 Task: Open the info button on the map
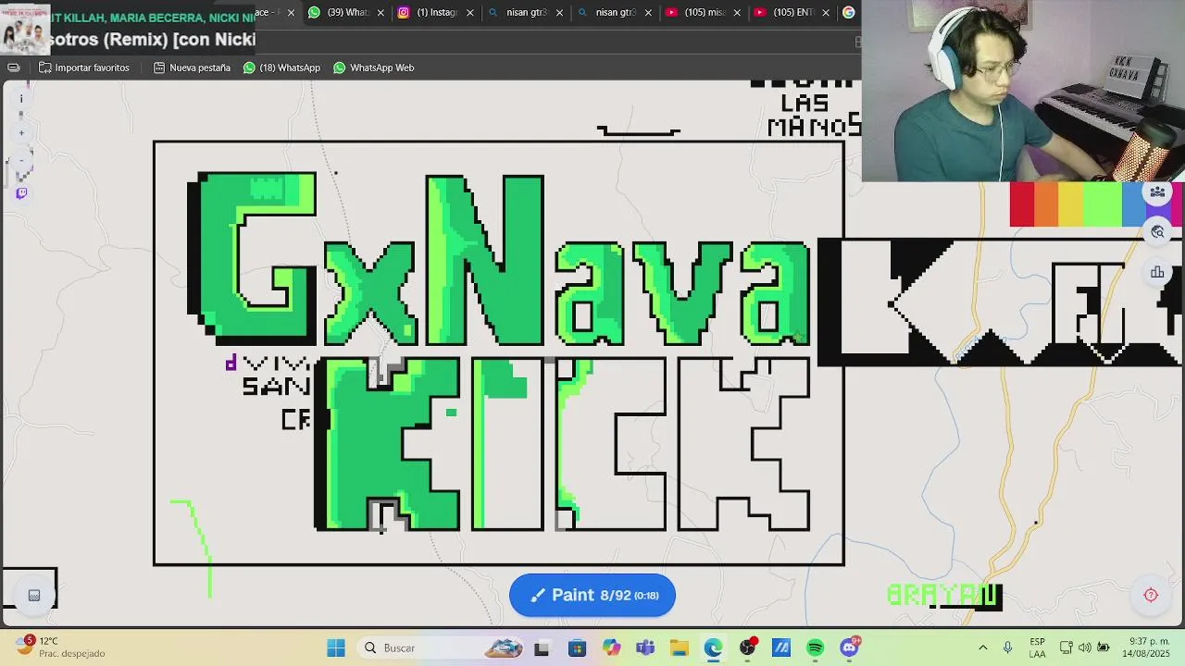[21, 99]
